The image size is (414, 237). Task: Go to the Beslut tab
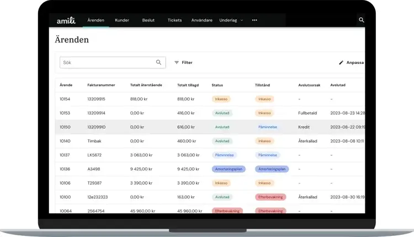click(148, 20)
